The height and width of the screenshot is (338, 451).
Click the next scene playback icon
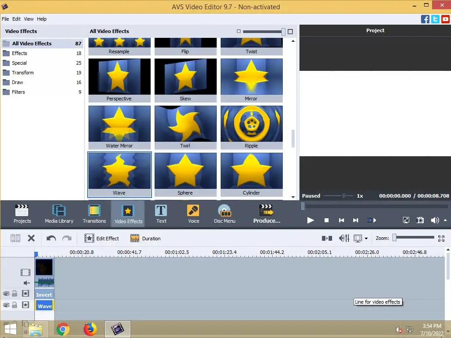[372, 220]
